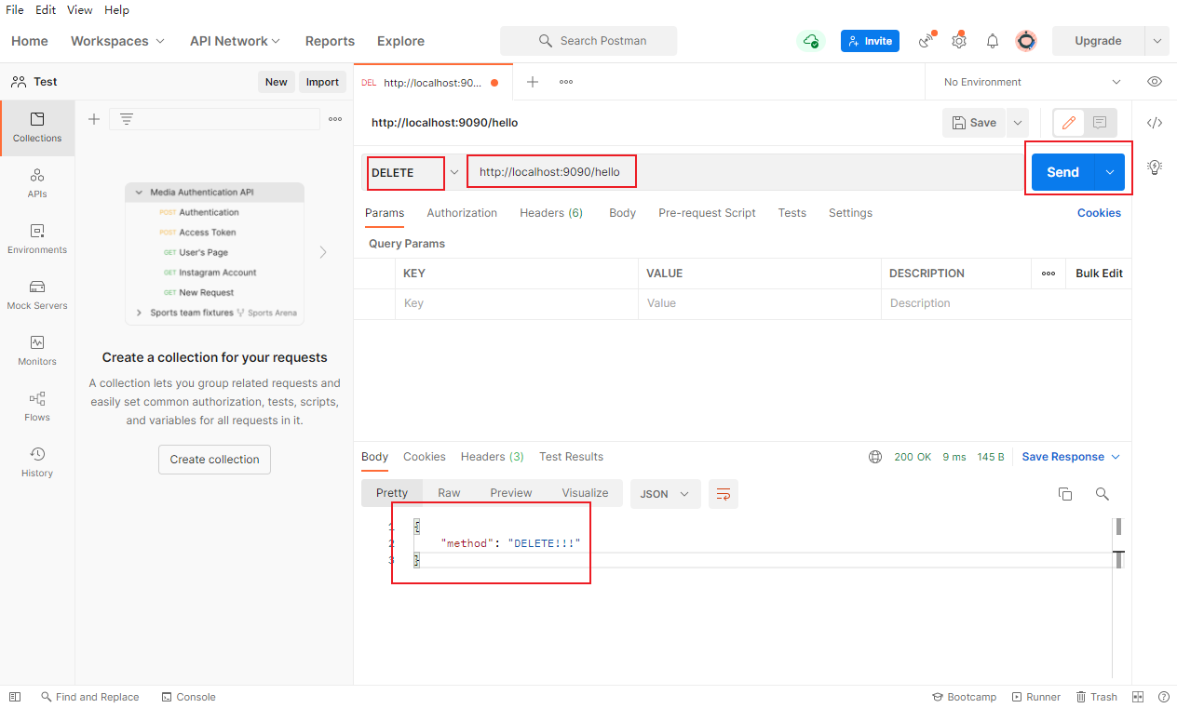Open the Flows sidebar icon

(37, 407)
